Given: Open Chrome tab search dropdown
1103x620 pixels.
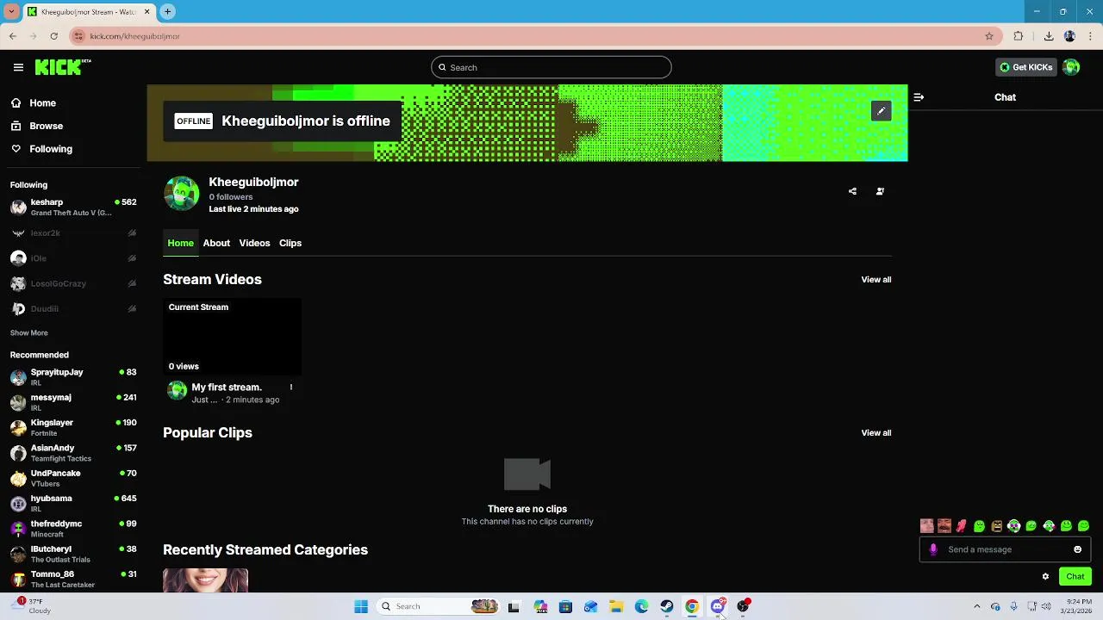Looking at the screenshot, I should [12, 11].
